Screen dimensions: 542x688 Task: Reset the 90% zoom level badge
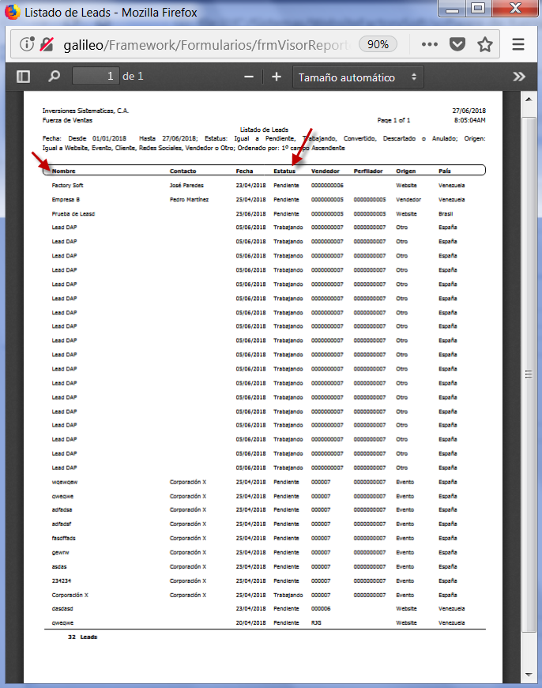pos(378,44)
